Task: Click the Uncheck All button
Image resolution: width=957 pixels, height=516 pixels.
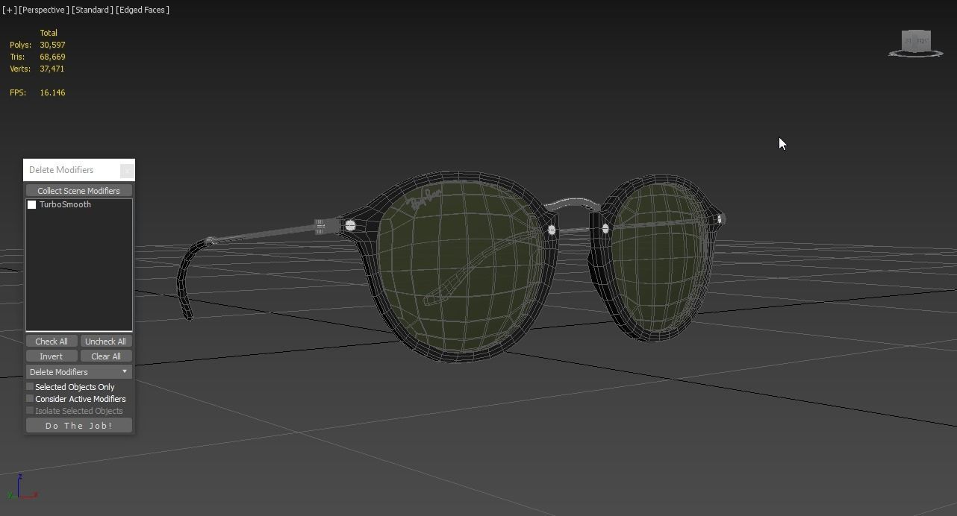Action: click(106, 342)
